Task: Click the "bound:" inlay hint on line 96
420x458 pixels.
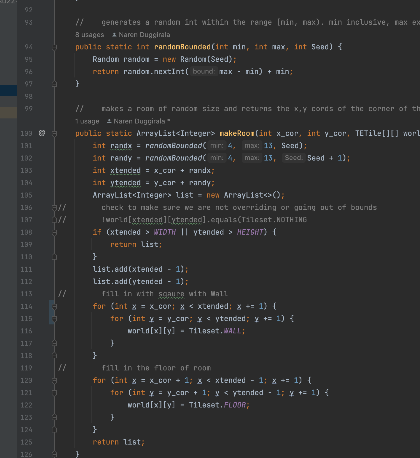Action: tap(204, 72)
